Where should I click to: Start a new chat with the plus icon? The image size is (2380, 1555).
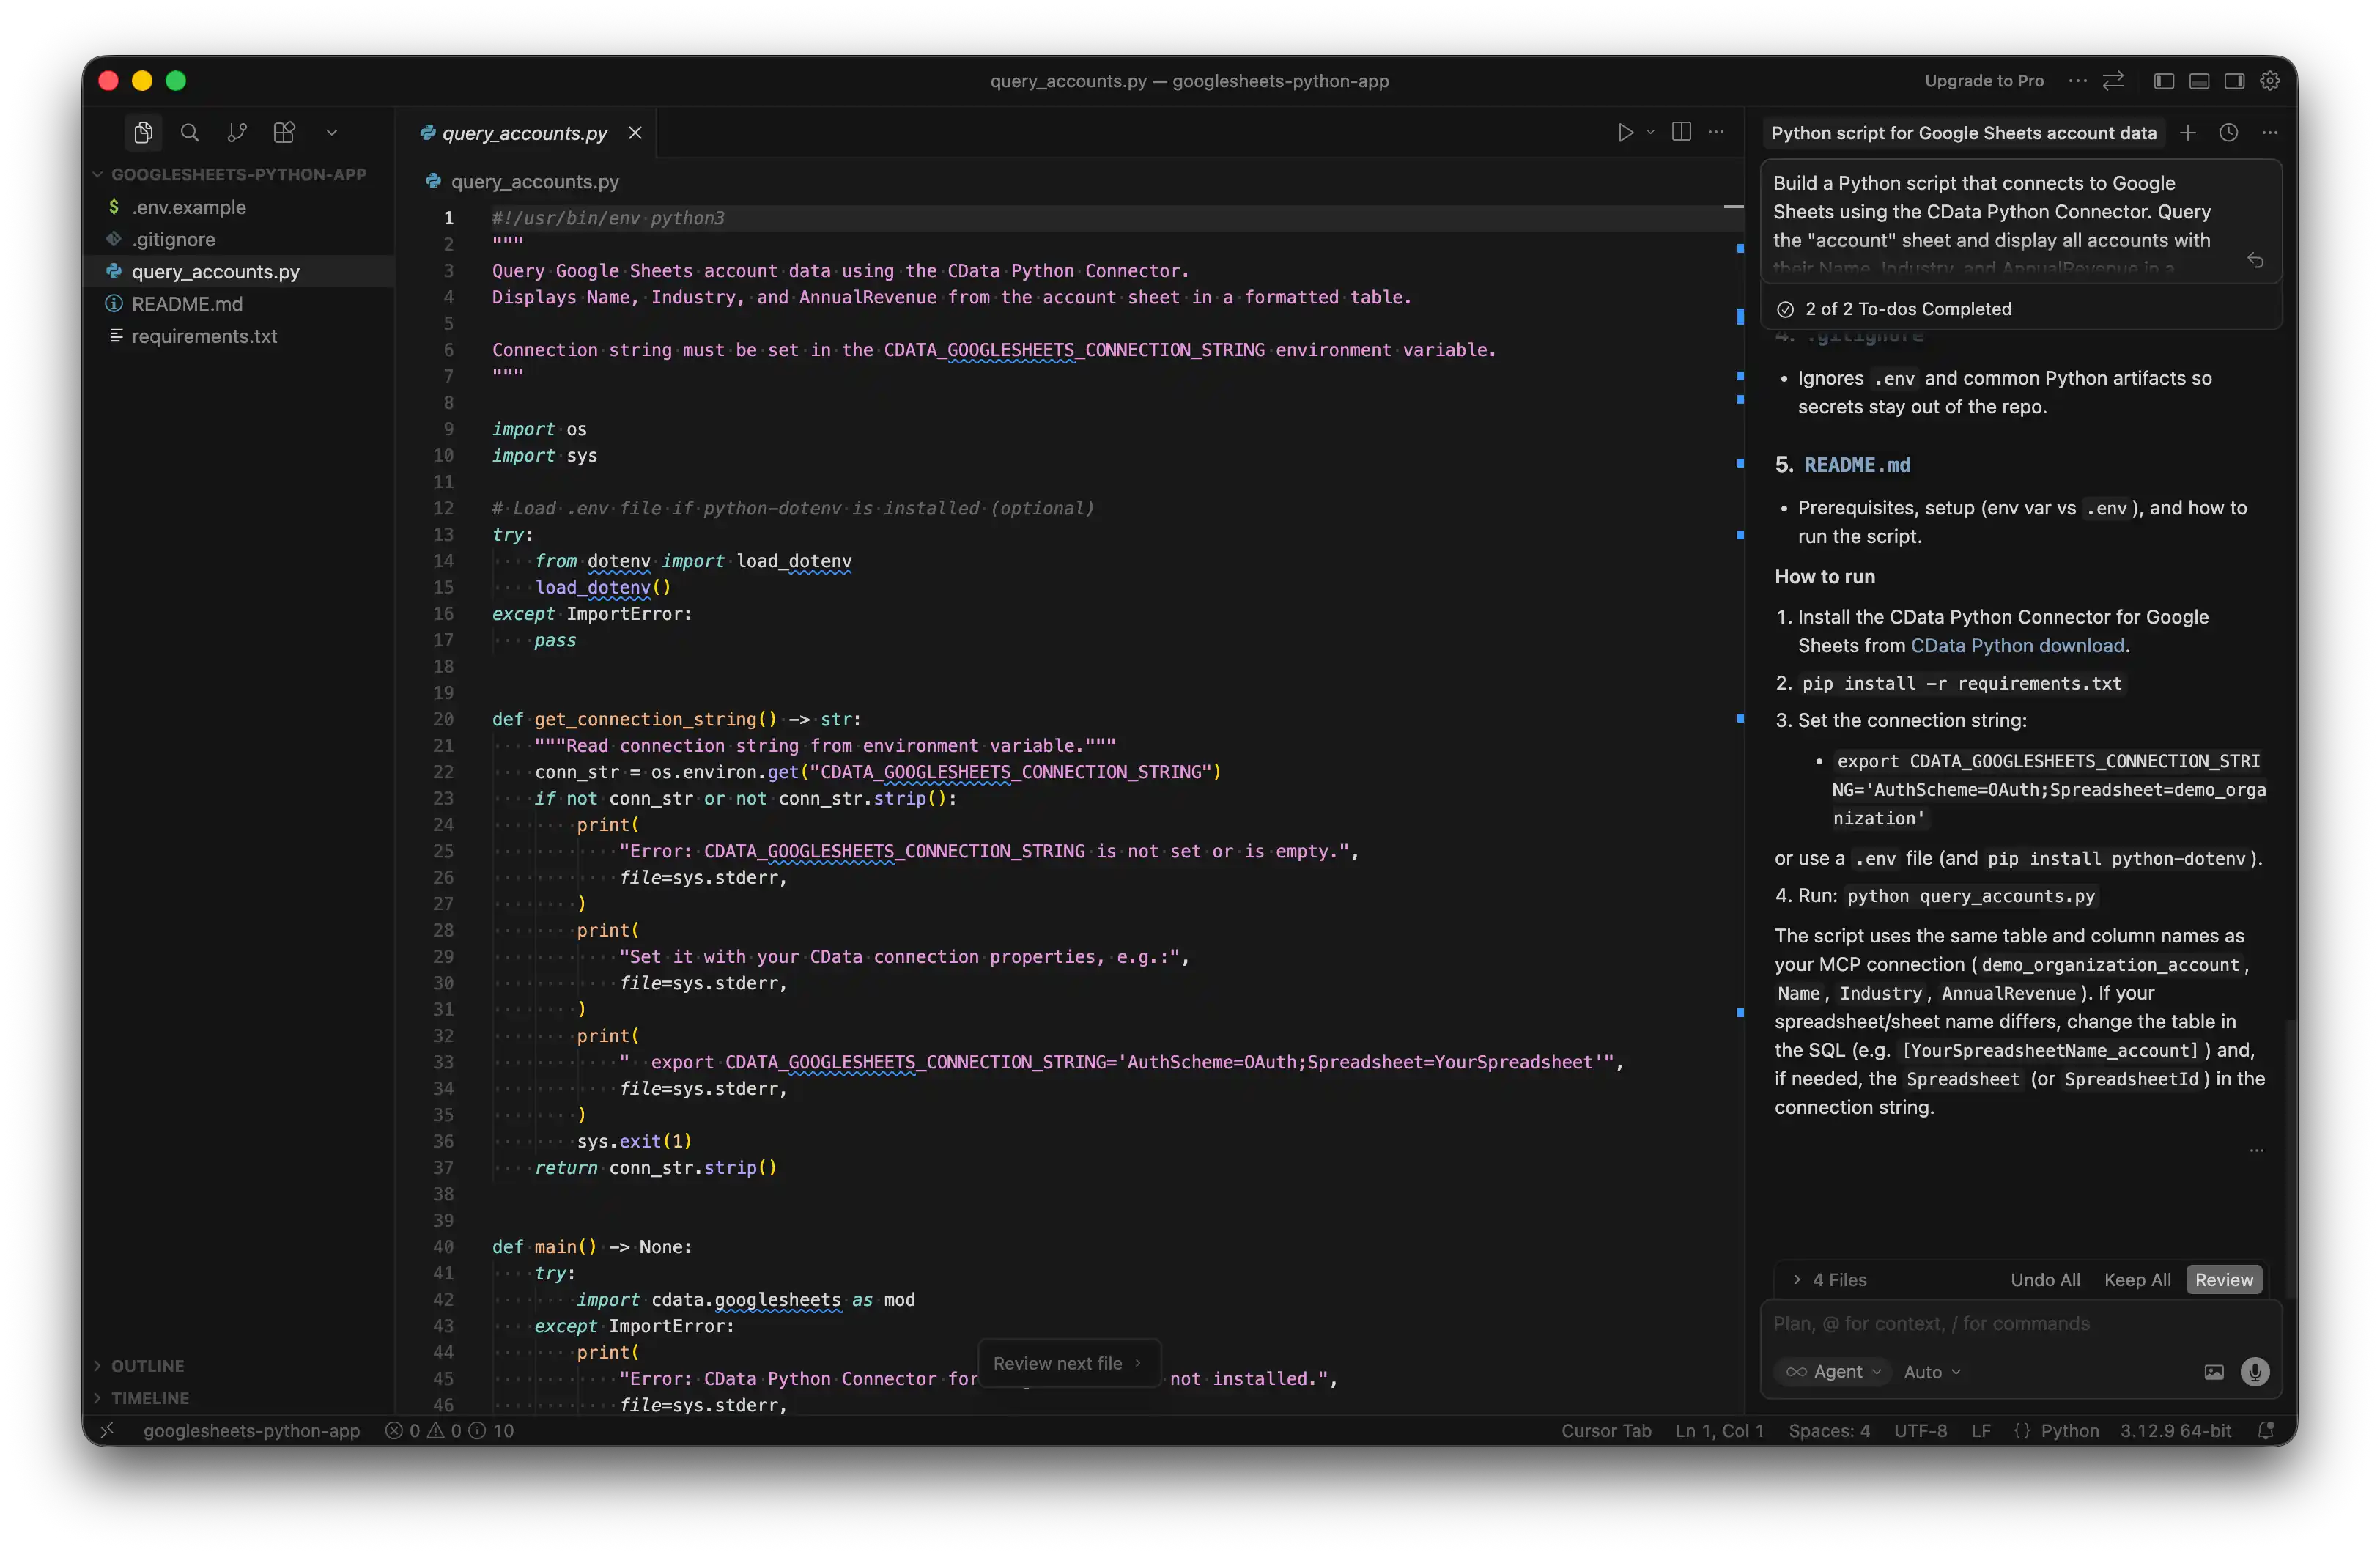click(2188, 132)
